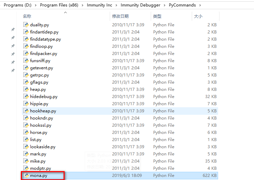Select file name gflags.py
254x180 pixels.
click(39, 82)
